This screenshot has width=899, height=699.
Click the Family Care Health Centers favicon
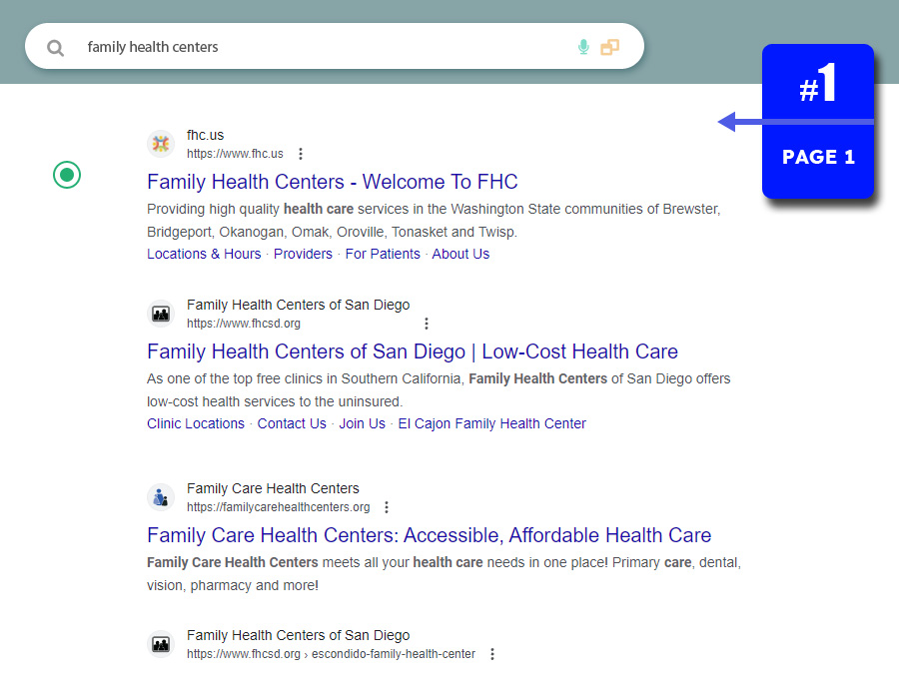click(x=161, y=496)
